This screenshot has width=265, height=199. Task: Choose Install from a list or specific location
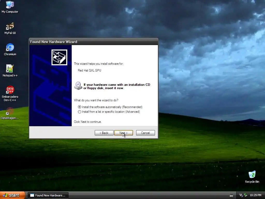pos(109,112)
